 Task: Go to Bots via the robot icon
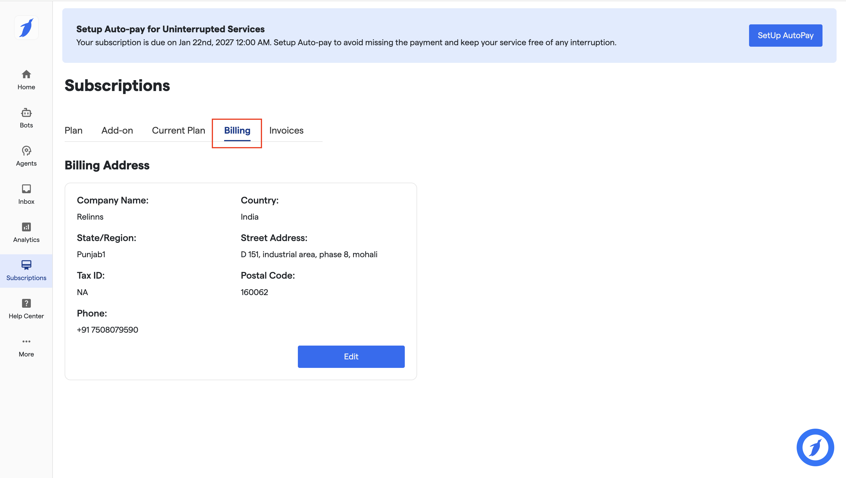(26, 113)
